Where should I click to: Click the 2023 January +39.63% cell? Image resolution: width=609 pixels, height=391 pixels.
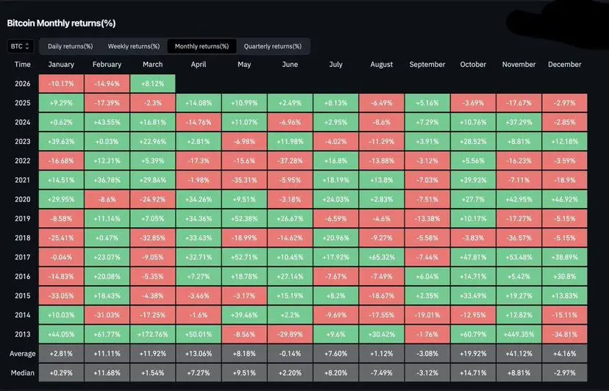pyautogui.click(x=61, y=141)
